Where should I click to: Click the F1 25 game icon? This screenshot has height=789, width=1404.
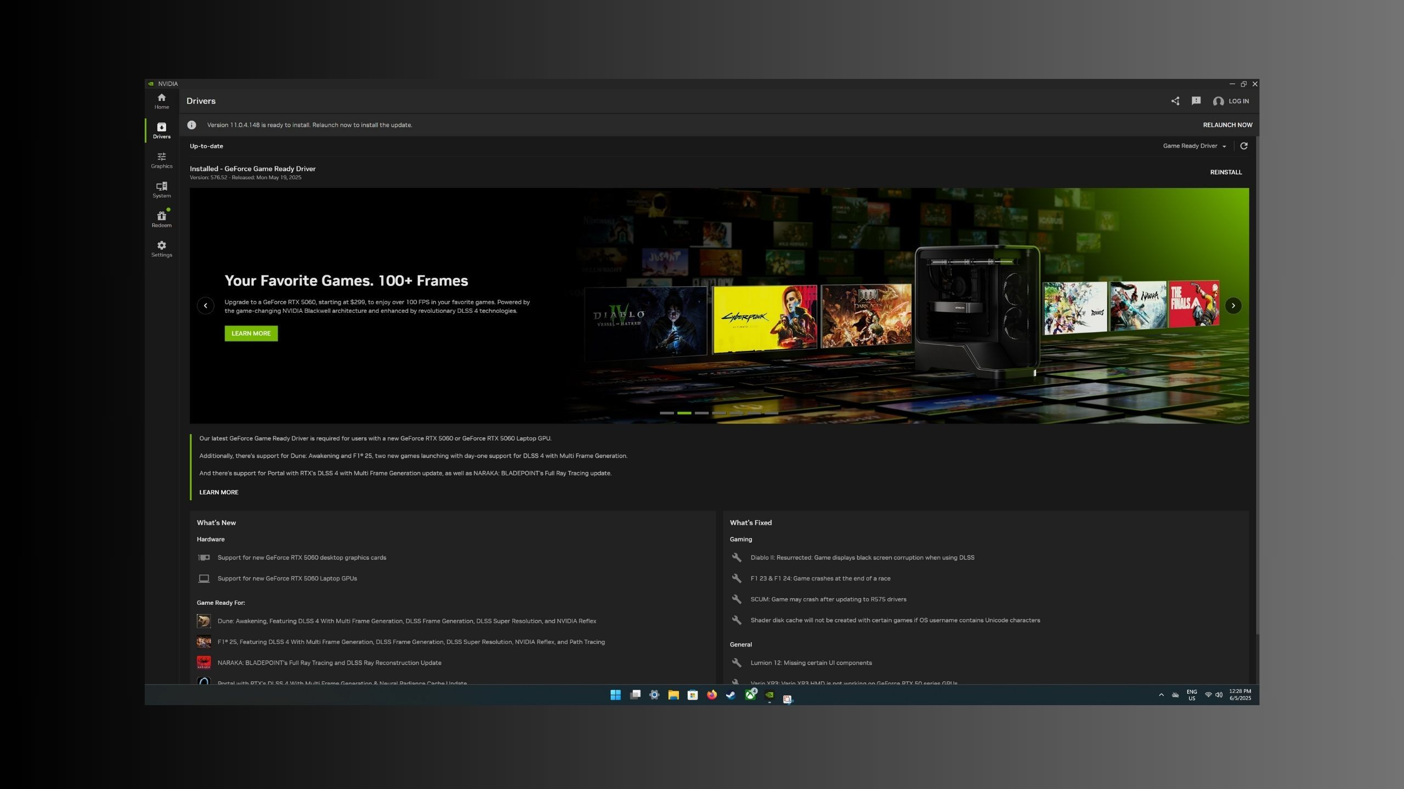pos(203,642)
